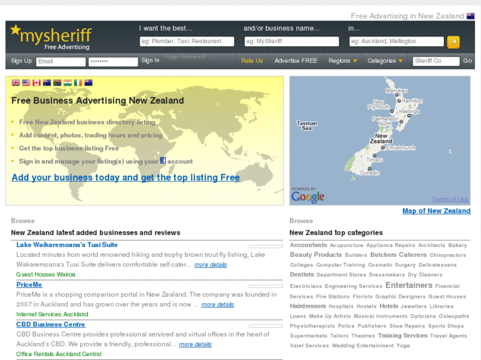The image size is (481, 360).
Task: Click the USA flag icon
Action: tap(26, 83)
